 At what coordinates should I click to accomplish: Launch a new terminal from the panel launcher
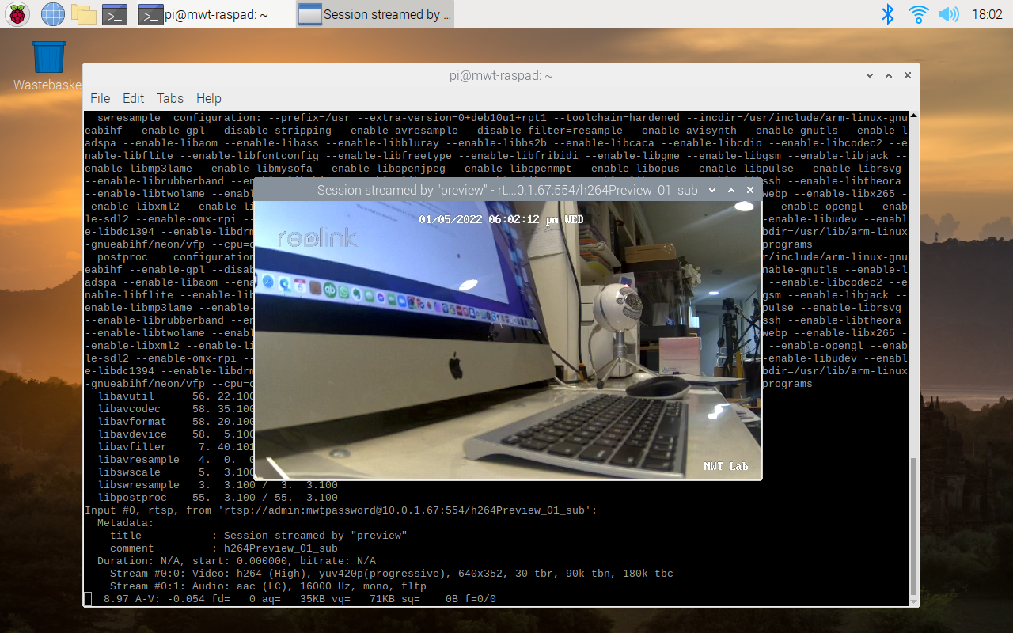click(115, 14)
